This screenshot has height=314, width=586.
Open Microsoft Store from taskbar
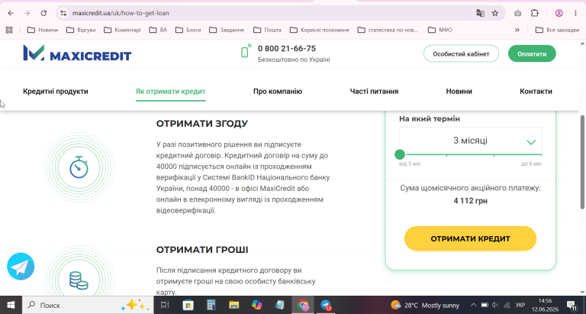click(x=188, y=305)
